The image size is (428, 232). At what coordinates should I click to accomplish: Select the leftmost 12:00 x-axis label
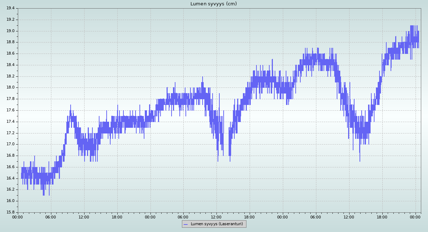pos(84,217)
